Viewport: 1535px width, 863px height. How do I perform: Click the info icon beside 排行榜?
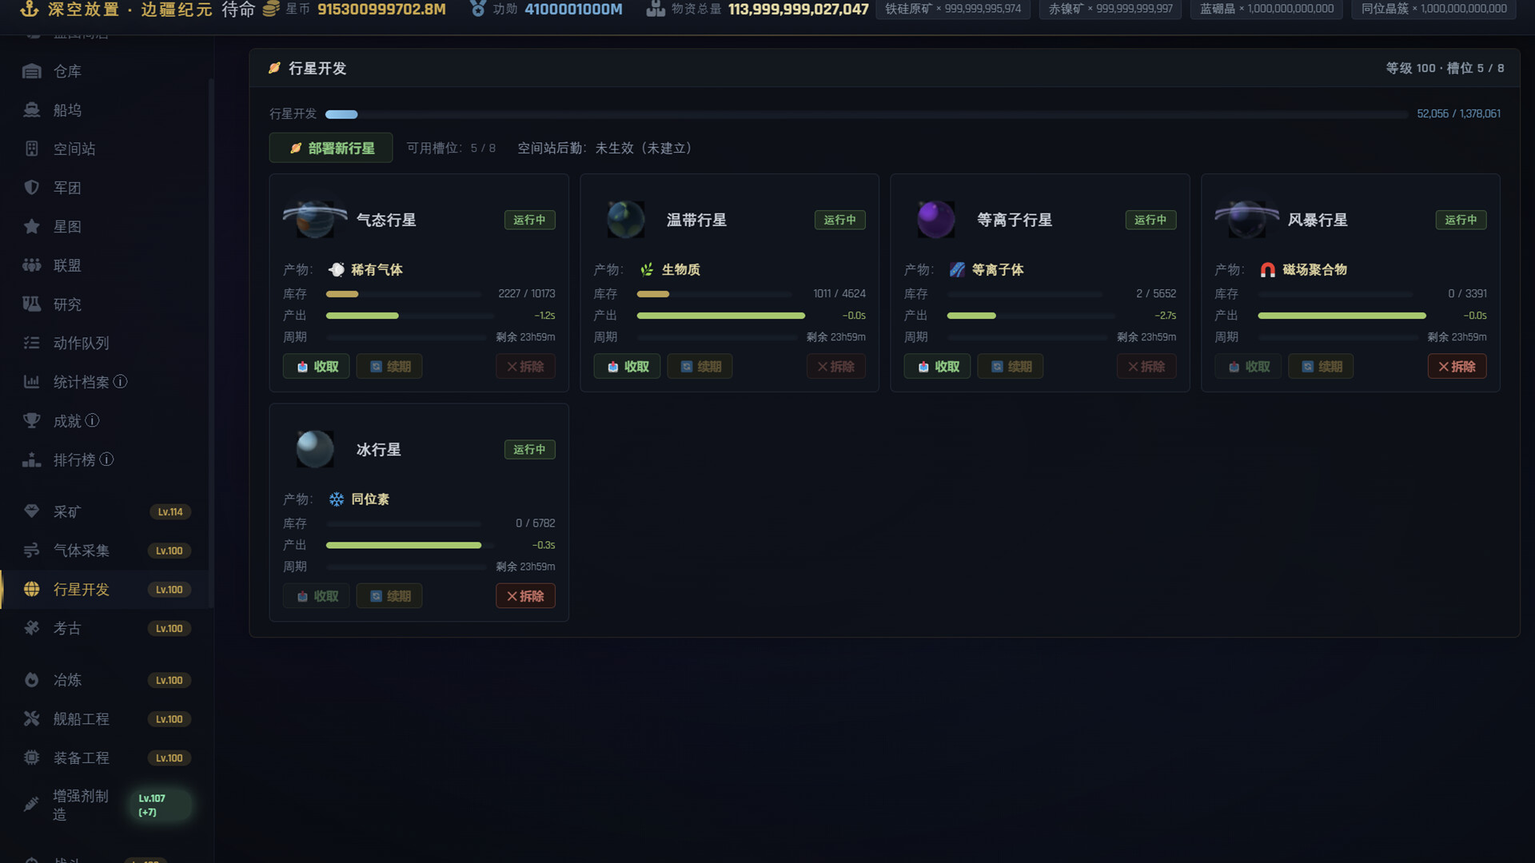pyautogui.click(x=106, y=459)
